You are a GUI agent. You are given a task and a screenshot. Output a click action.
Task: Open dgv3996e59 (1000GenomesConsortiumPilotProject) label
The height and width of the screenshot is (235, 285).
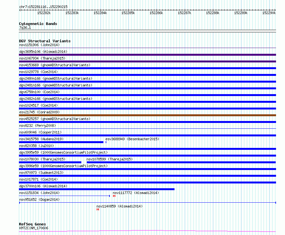pos(63,166)
